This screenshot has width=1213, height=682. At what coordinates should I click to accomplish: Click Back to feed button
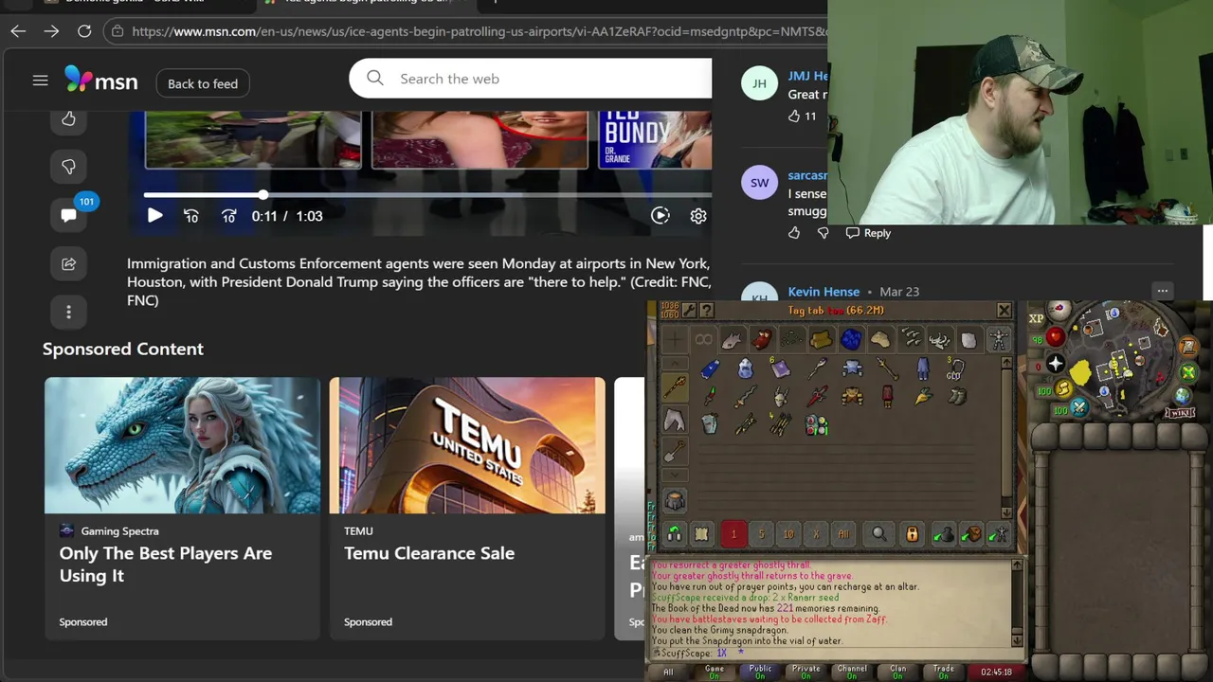tap(203, 83)
